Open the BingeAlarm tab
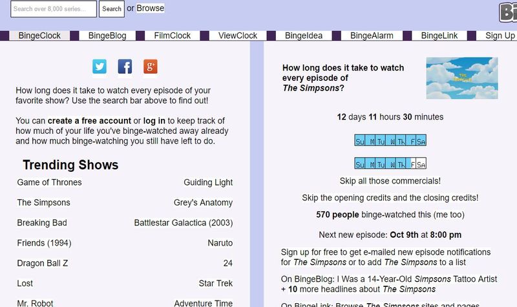Image resolution: width=517 pixels, height=307 pixels. [372, 36]
